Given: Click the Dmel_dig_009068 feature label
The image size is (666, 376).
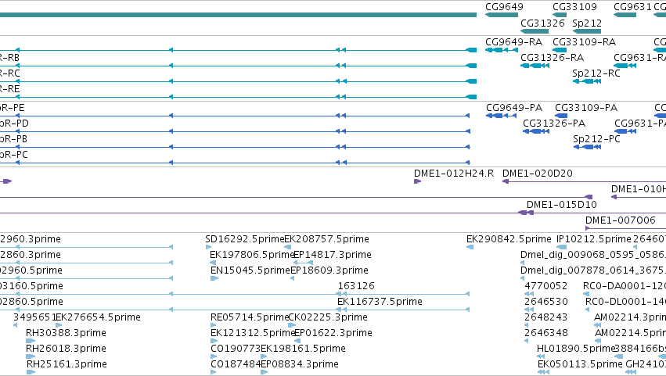Looking at the screenshot, I should [593, 255].
